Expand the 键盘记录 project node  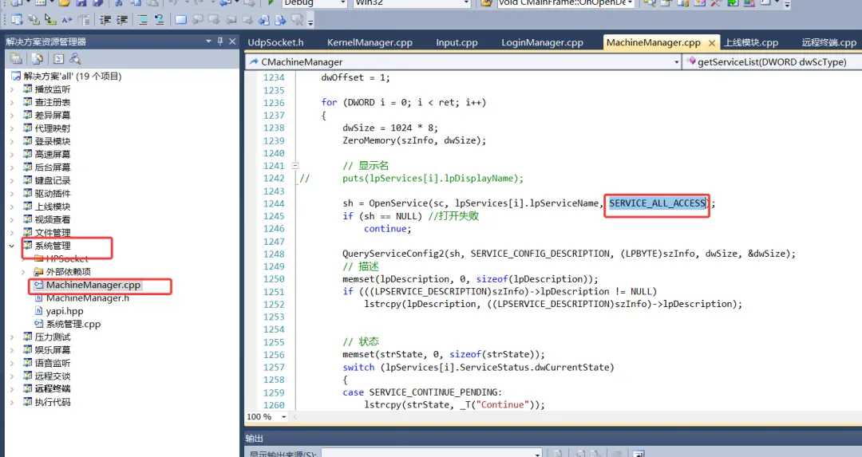[11, 180]
